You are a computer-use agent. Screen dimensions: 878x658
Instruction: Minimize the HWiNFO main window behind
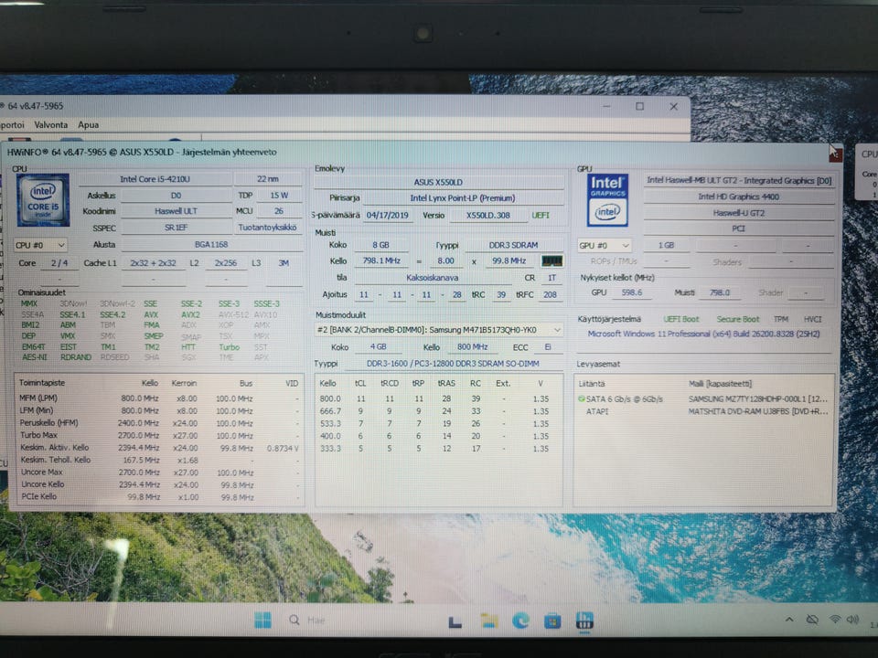tap(606, 106)
